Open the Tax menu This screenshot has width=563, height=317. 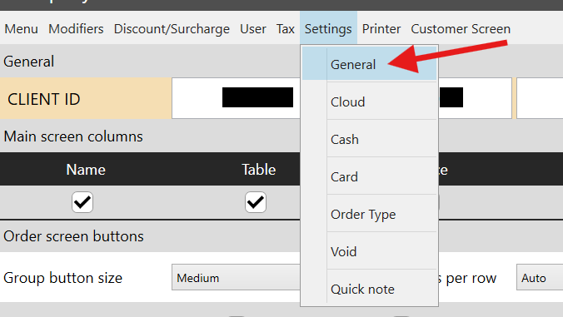(x=286, y=28)
